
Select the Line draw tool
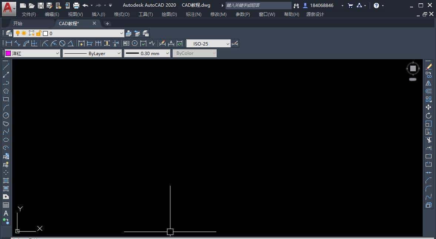(x=6, y=67)
